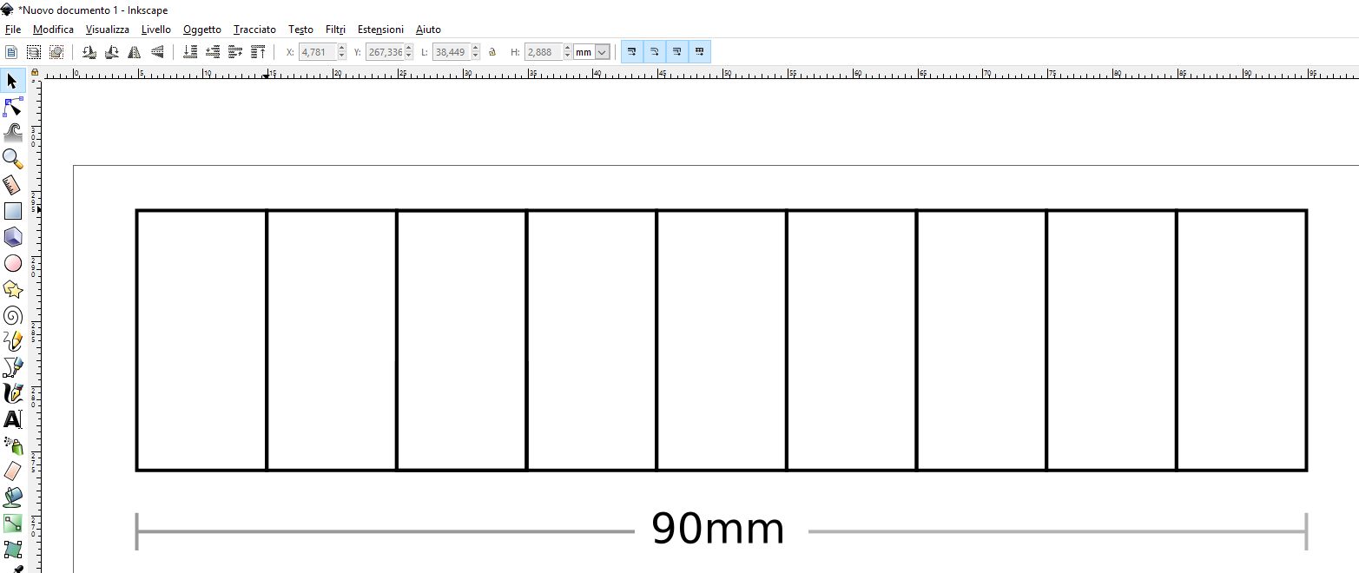The height and width of the screenshot is (573, 1359).
Task: Select the Text tool
Action: (12, 419)
